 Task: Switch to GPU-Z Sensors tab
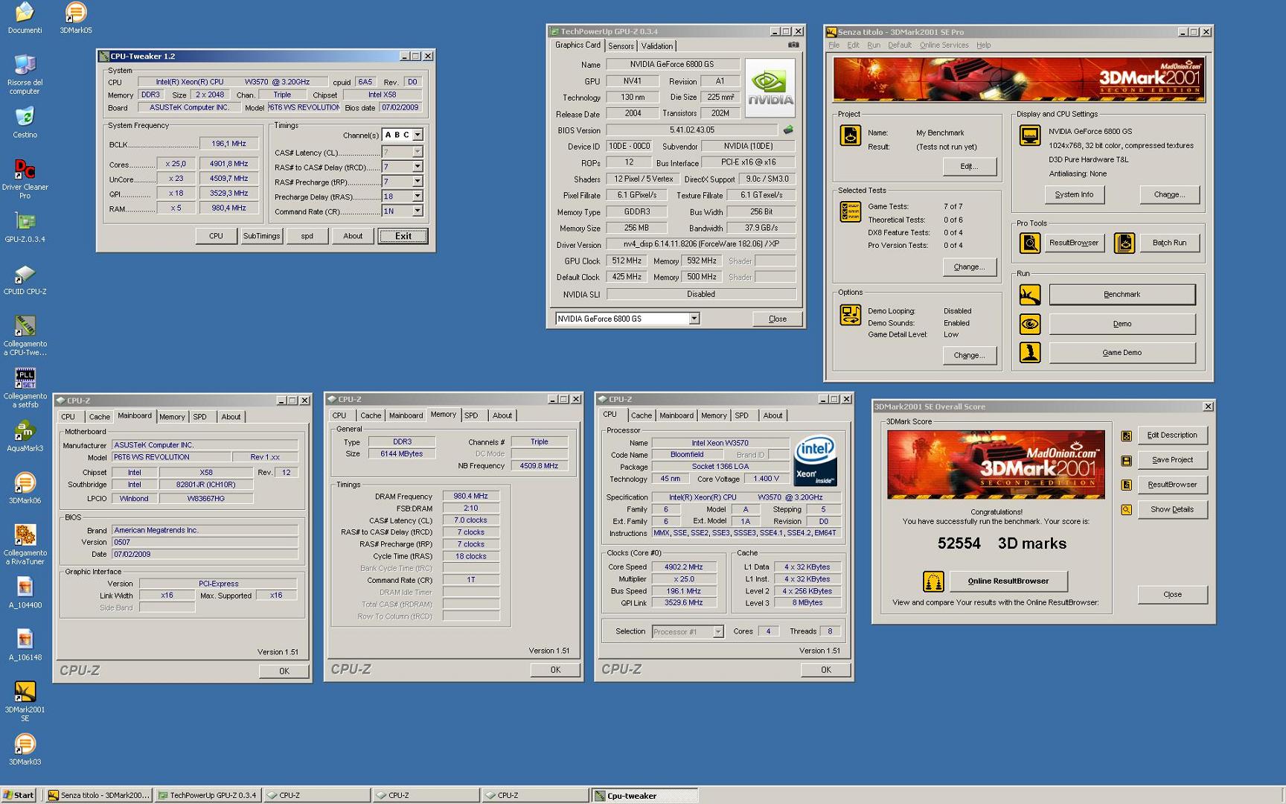point(621,46)
